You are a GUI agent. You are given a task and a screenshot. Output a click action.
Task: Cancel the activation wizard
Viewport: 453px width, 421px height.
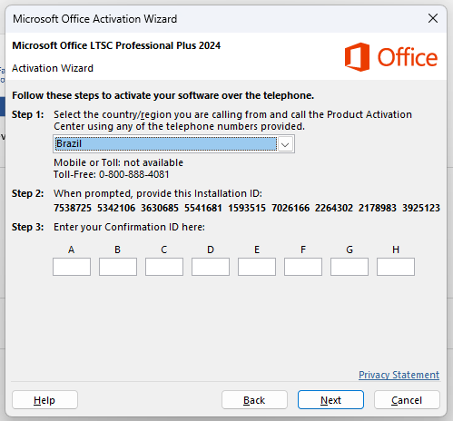pos(407,400)
